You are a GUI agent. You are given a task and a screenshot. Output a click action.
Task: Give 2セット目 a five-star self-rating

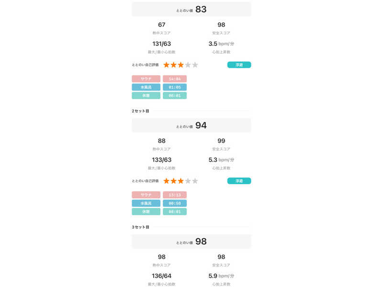195,181
